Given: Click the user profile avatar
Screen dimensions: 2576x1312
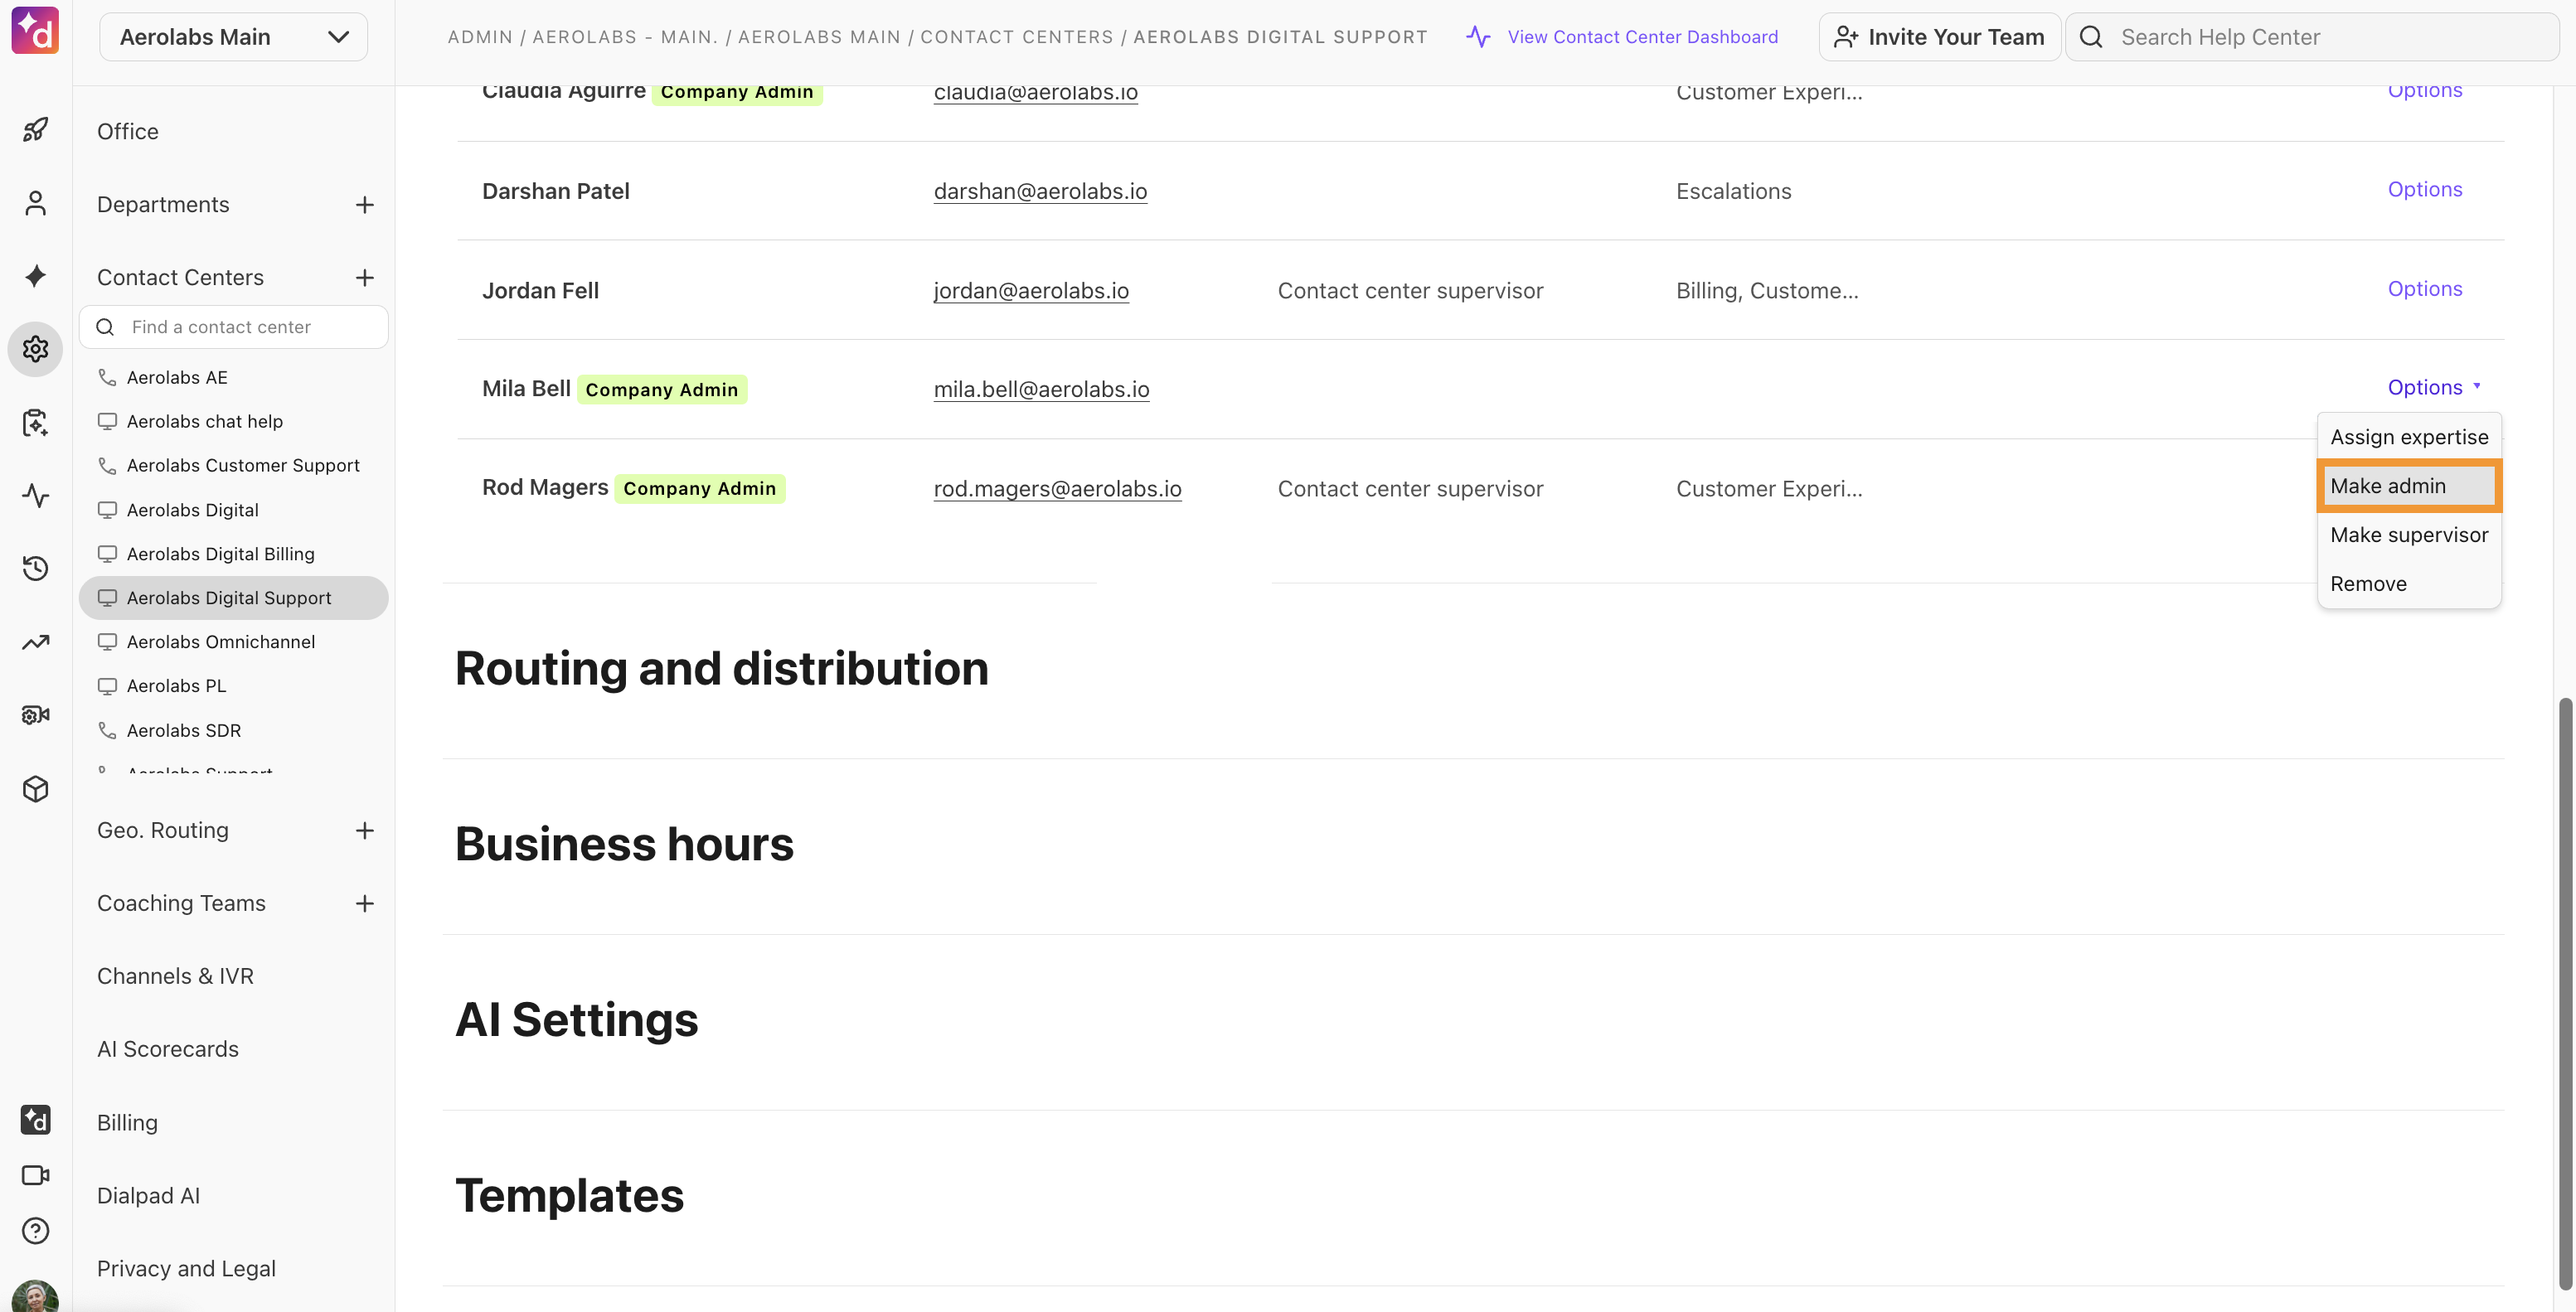Looking at the screenshot, I should click(x=35, y=1296).
